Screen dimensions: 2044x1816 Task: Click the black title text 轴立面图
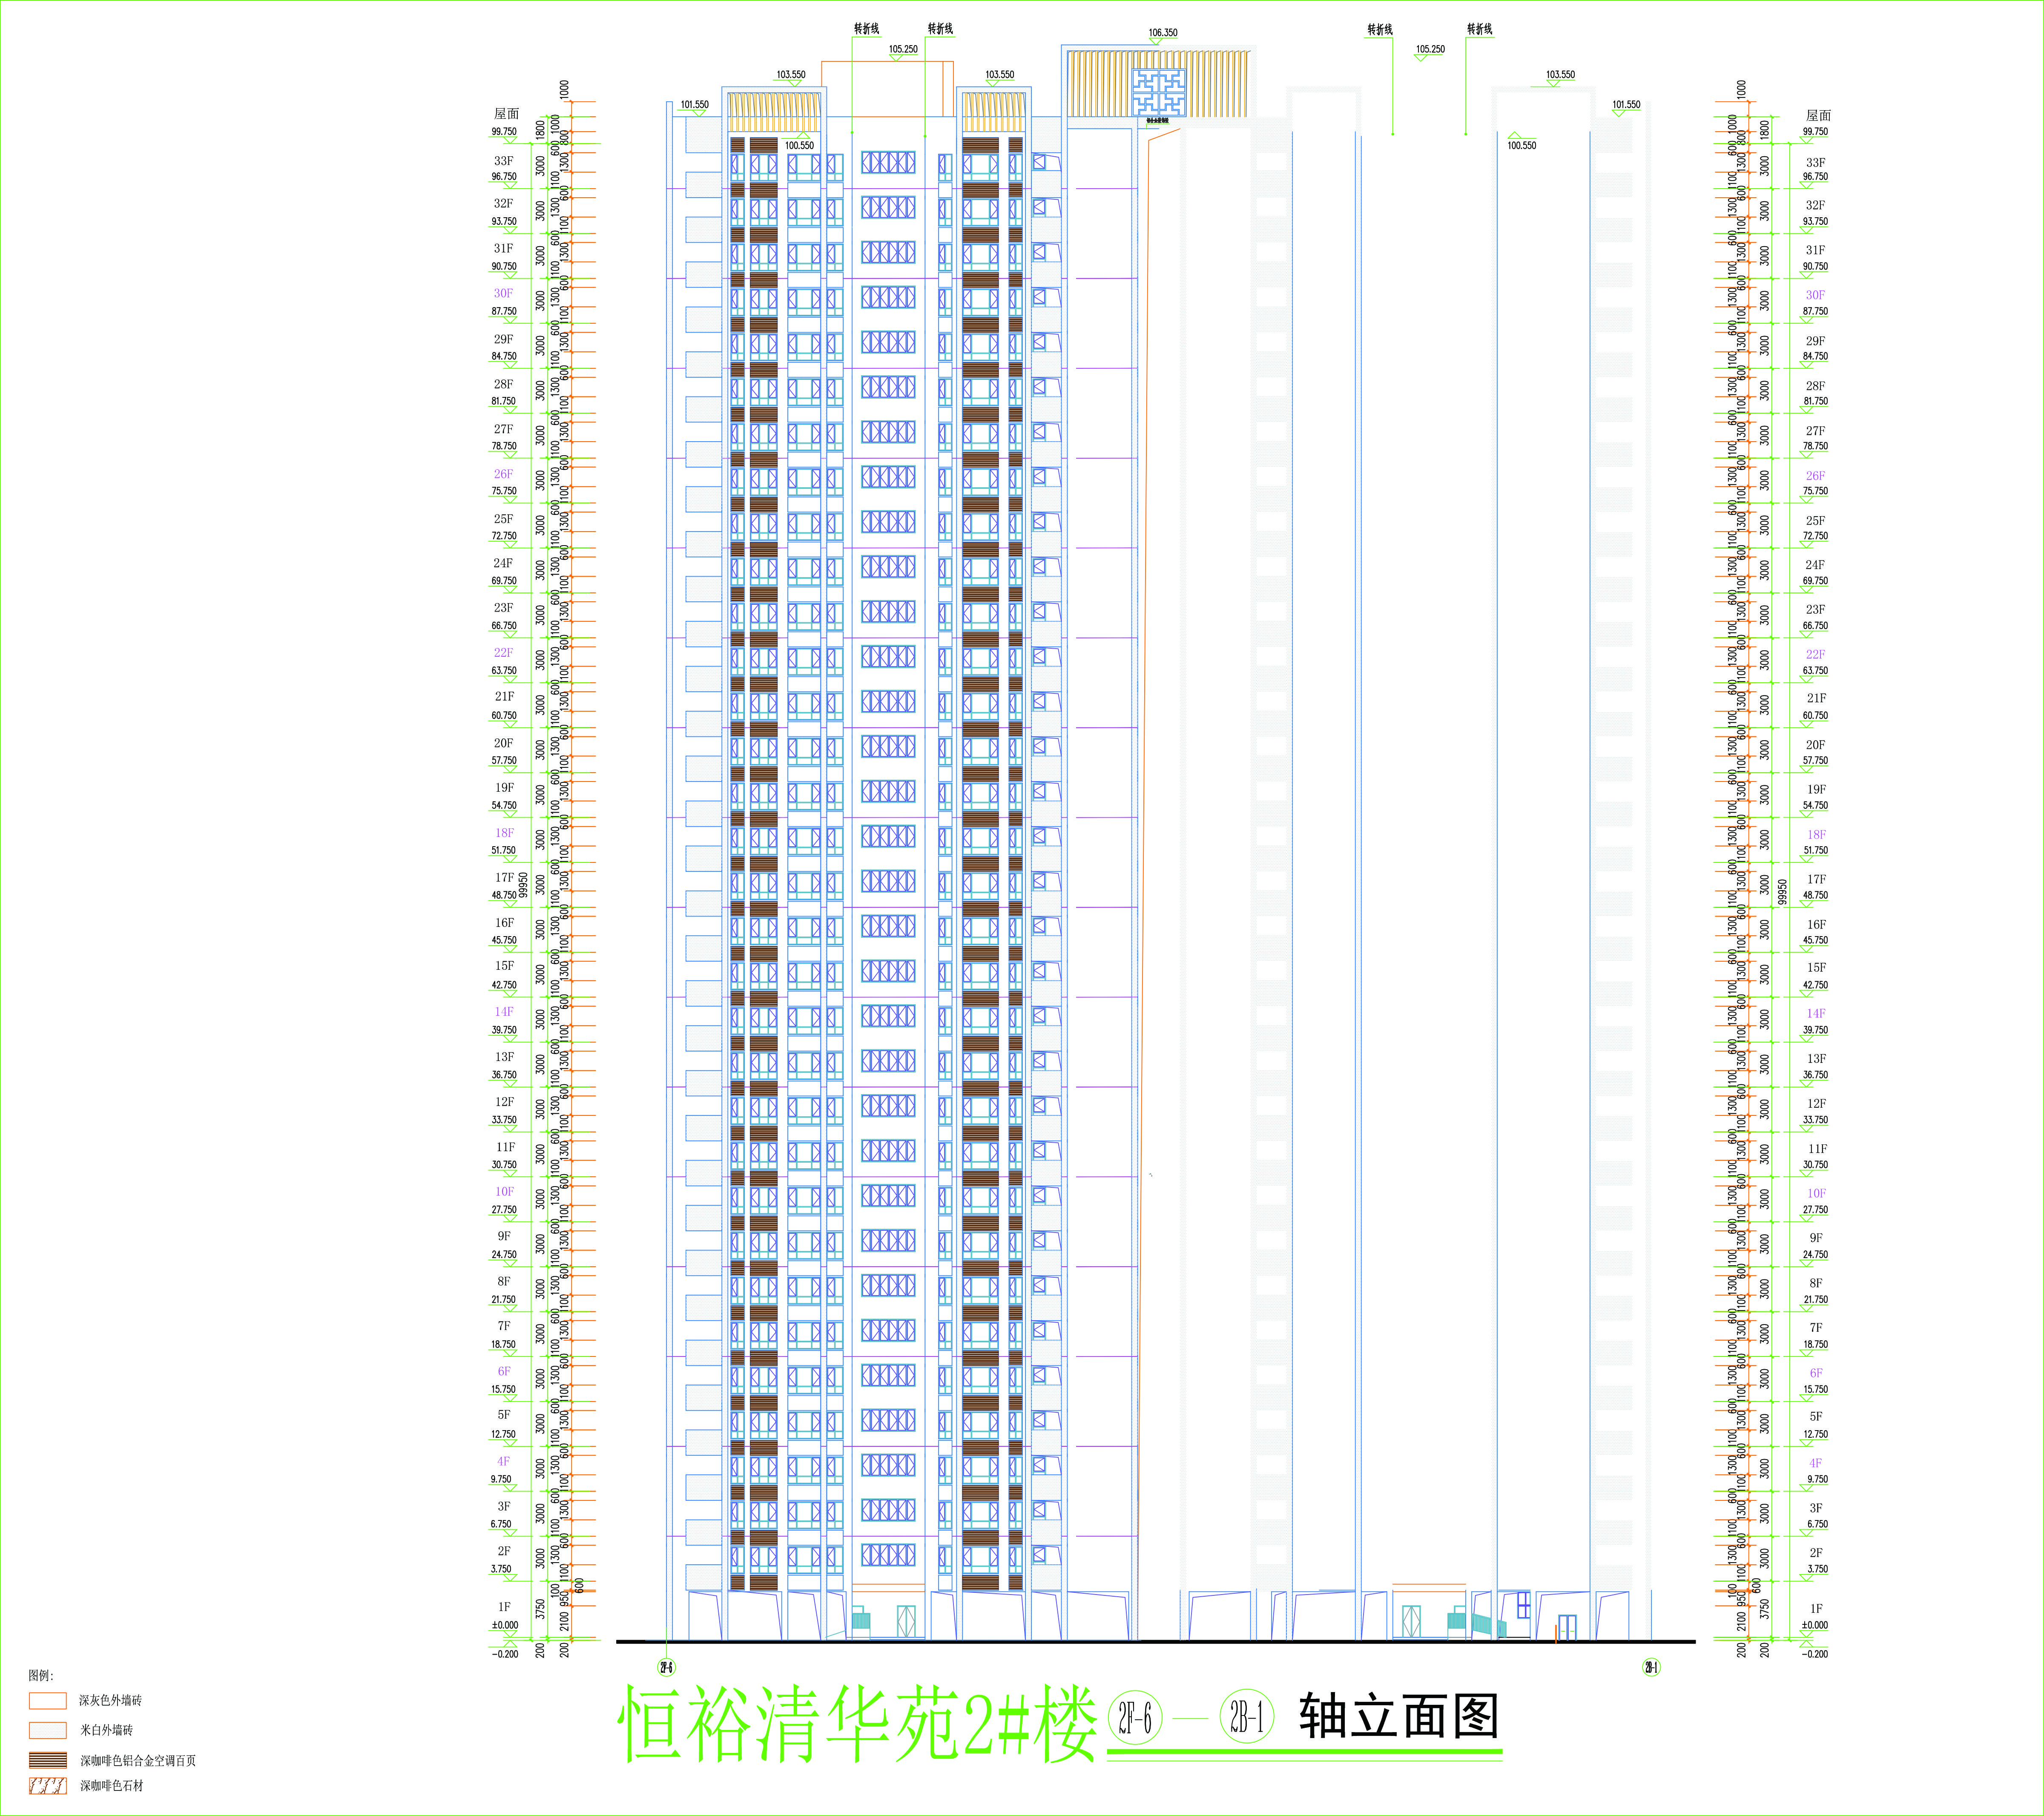point(1399,1717)
